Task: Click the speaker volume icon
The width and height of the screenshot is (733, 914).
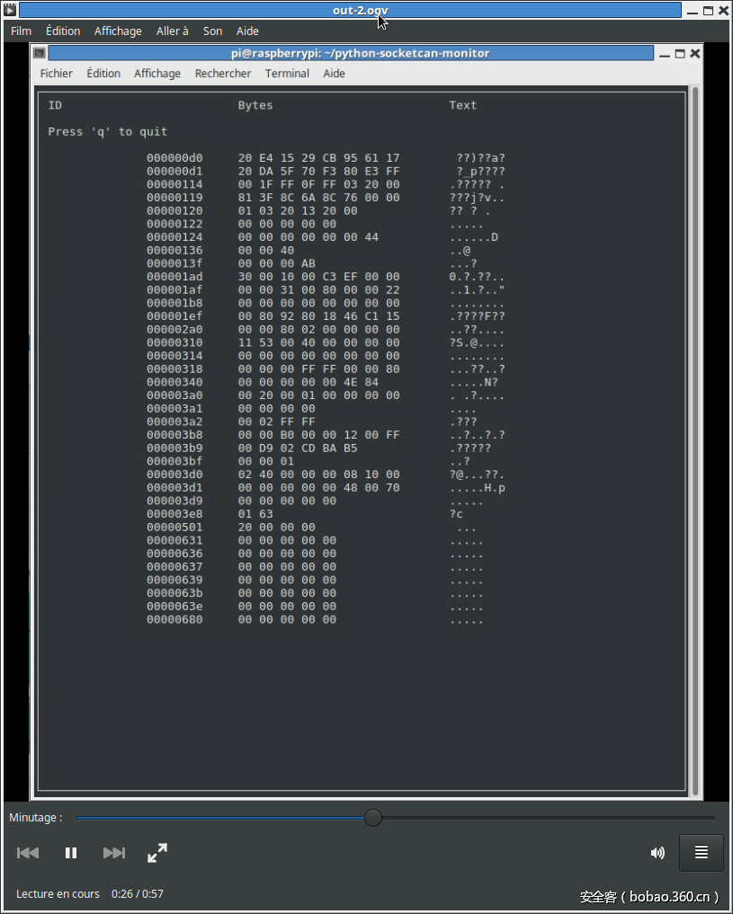Action: pyautogui.click(x=657, y=852)
